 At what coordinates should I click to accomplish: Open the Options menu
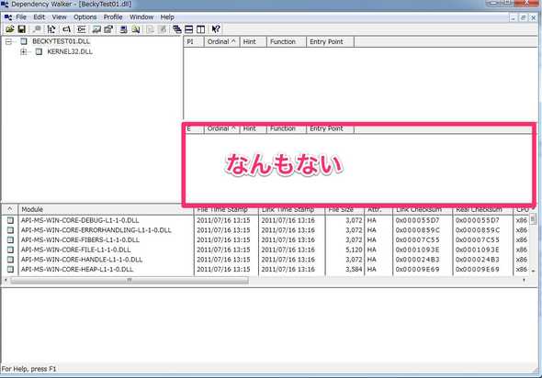[85, 17]
